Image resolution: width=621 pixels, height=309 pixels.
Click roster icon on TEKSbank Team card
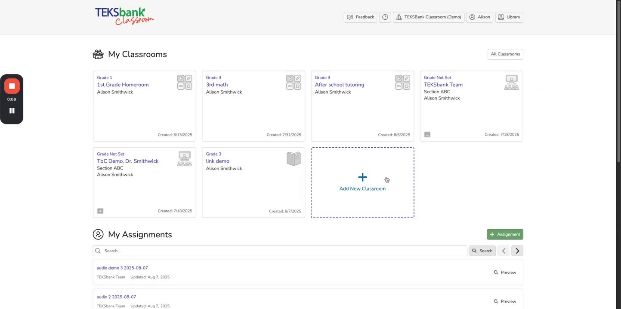click(x=427, y=134)
